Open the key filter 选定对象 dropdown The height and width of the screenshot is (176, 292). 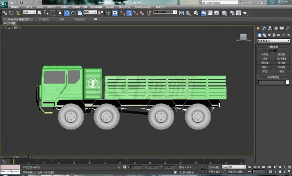234,167
